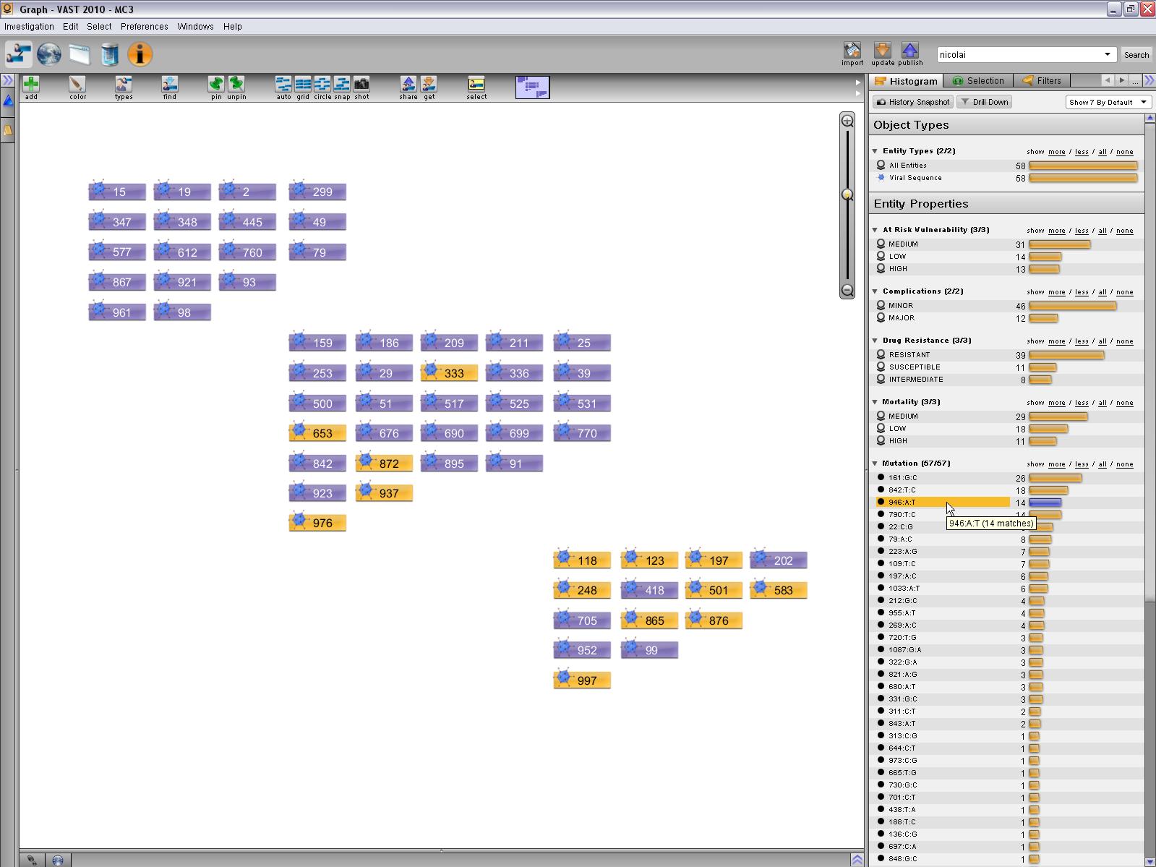Collapse the Mortality section

tap(875, 402)
